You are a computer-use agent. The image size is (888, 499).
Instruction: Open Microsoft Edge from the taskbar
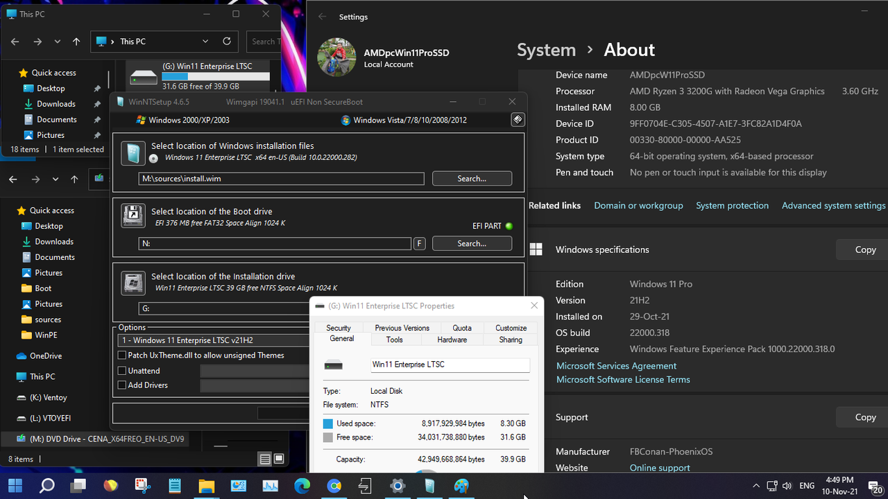point(302,486)
